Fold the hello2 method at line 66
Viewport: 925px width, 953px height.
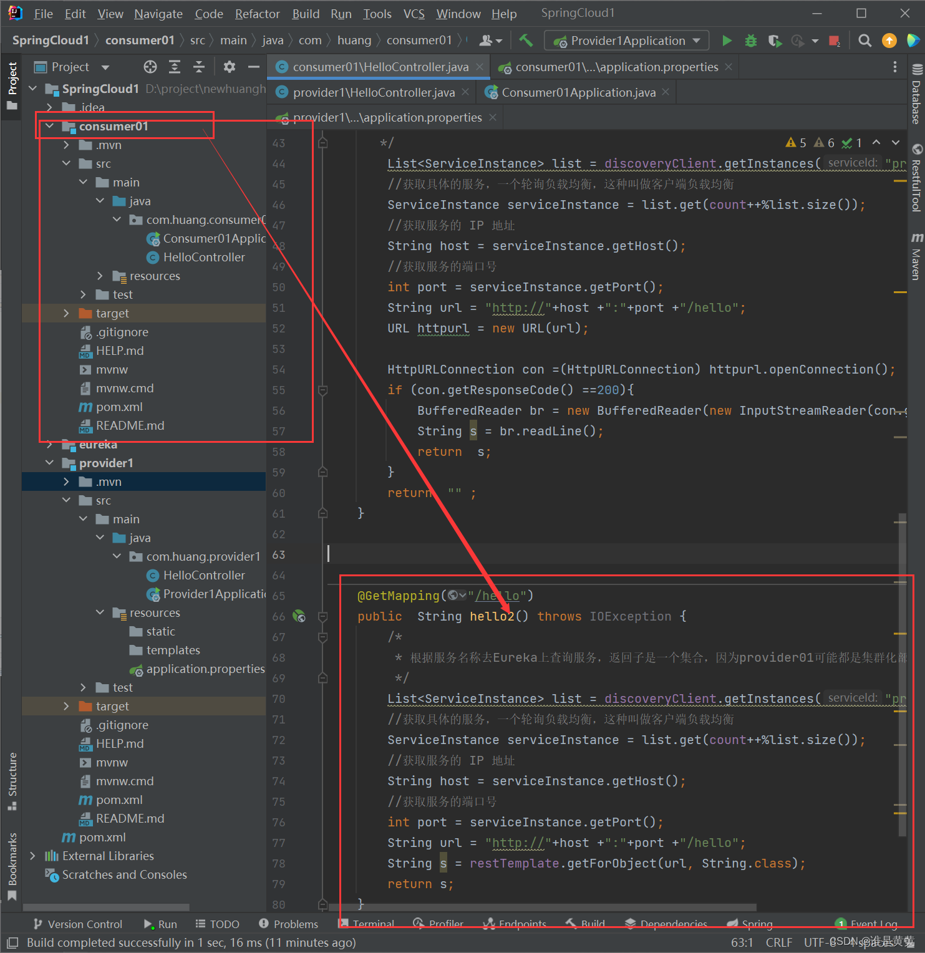pos(323,616)
